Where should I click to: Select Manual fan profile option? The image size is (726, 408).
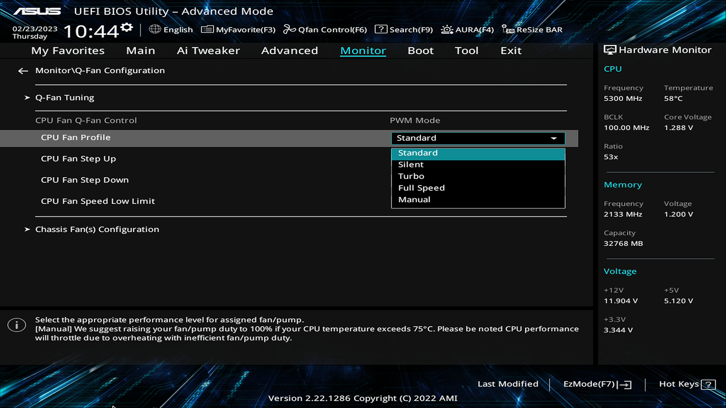click(x=414, y=200)
